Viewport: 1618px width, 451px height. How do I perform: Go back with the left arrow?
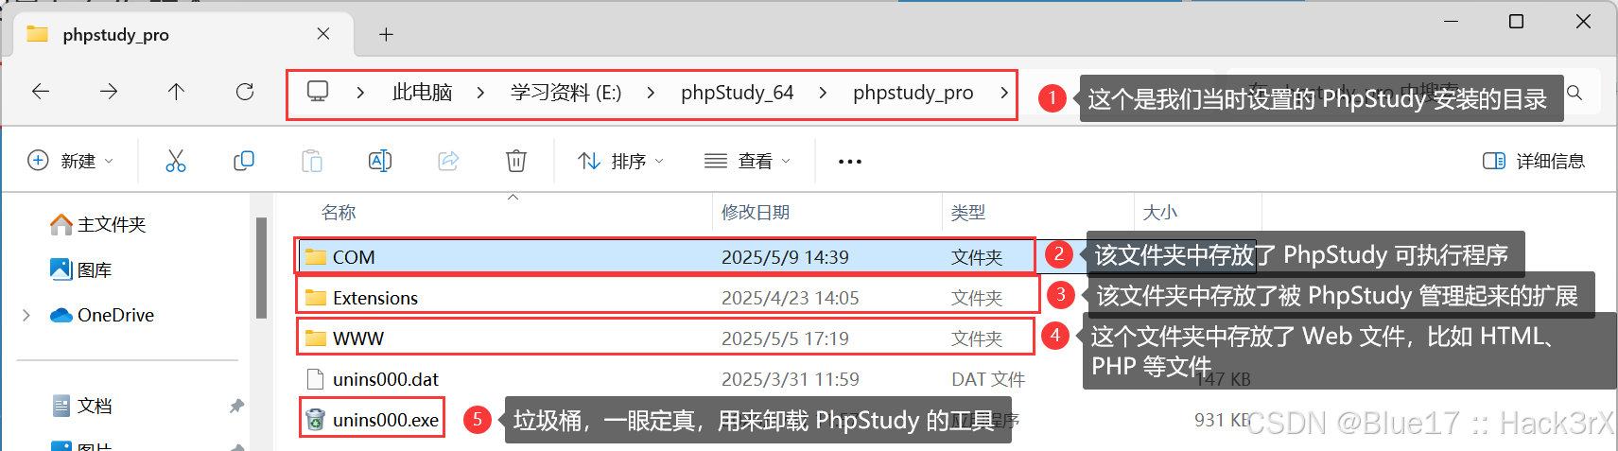coord(41,92)
